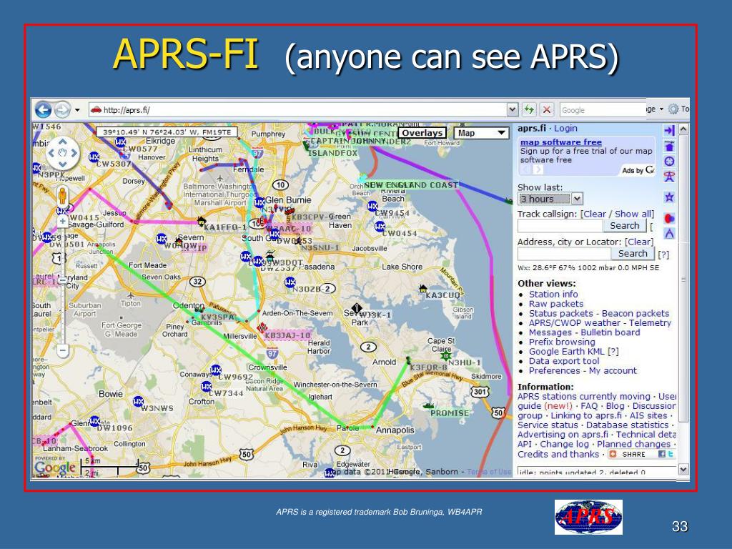Image resolution: width=732 pixels, height=549 pixels.
Task: Show the next ad with the right arrow
Action: click(538, 169)
